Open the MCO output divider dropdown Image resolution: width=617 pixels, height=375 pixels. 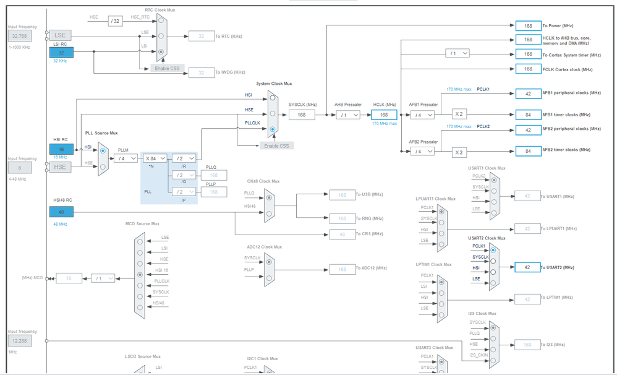[x=103, y=278]
